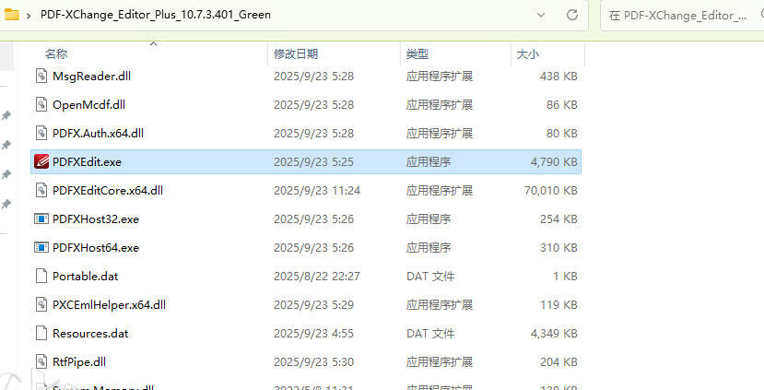Expand the breadcrumb chevron before folder name

29,15
